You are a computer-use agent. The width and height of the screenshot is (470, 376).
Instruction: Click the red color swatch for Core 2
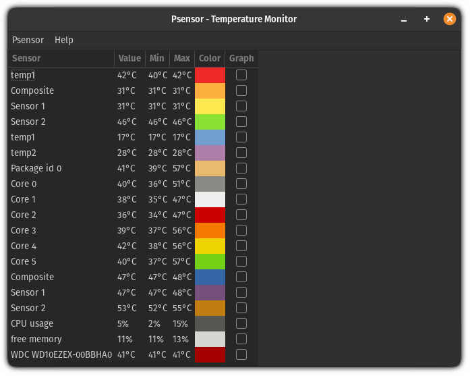click(210, 215)
